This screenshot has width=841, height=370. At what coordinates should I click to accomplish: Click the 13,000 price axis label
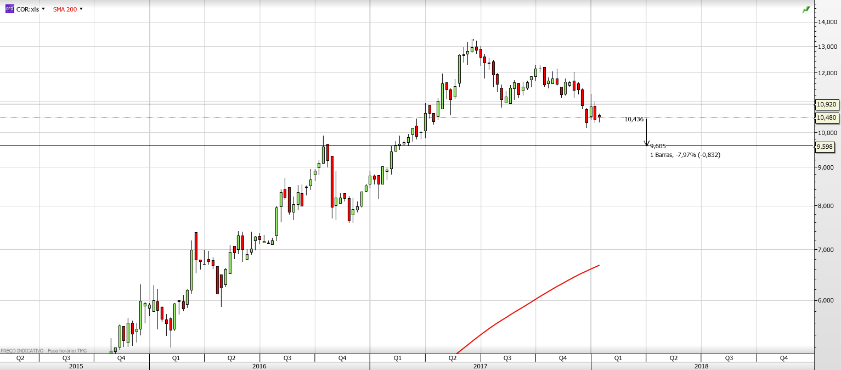[x=827, y=47]
